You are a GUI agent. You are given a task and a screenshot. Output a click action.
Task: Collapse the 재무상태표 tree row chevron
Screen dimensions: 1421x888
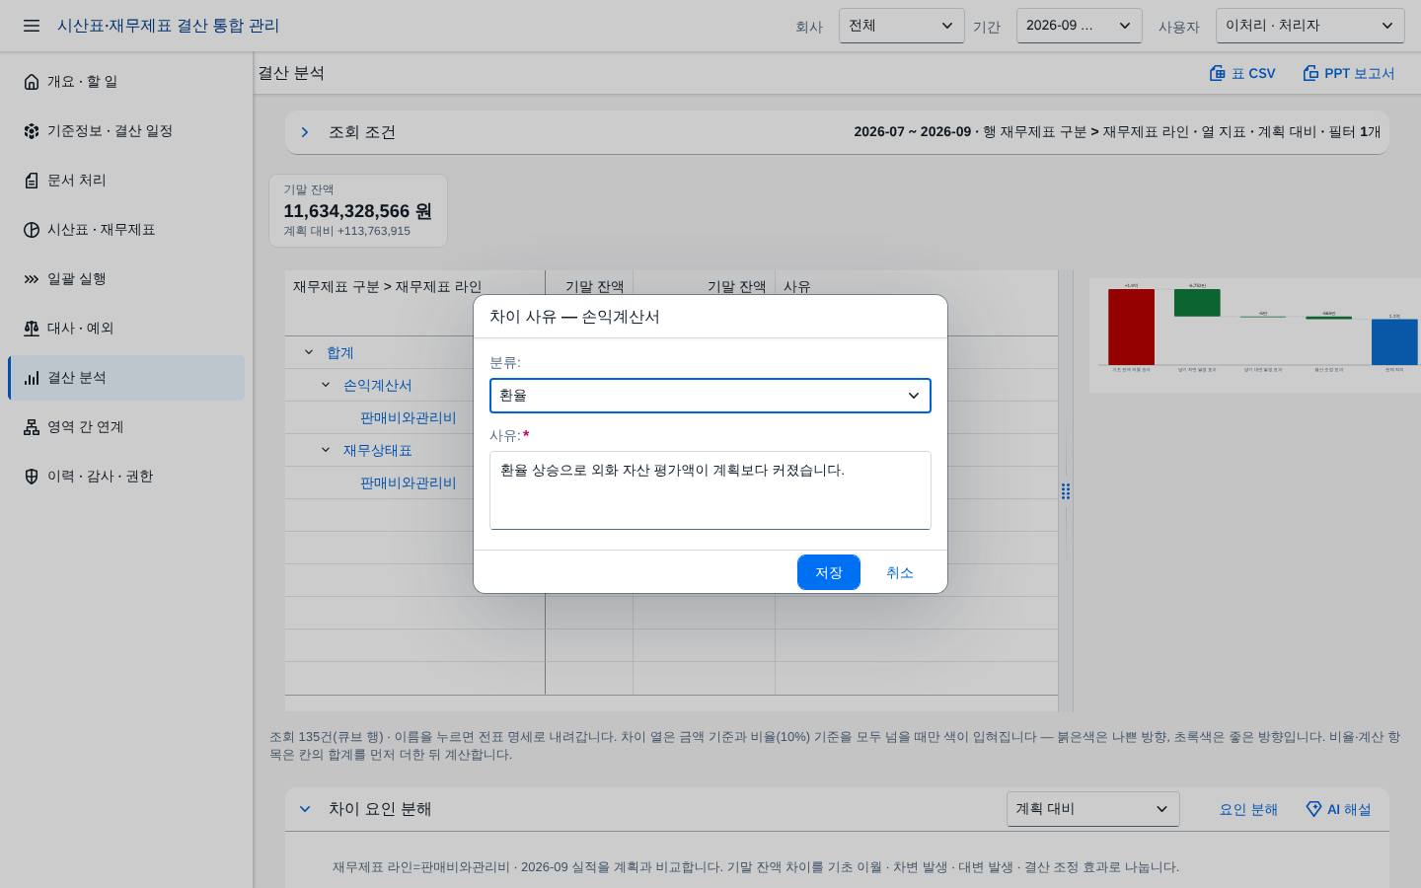(x=326, y=450)
